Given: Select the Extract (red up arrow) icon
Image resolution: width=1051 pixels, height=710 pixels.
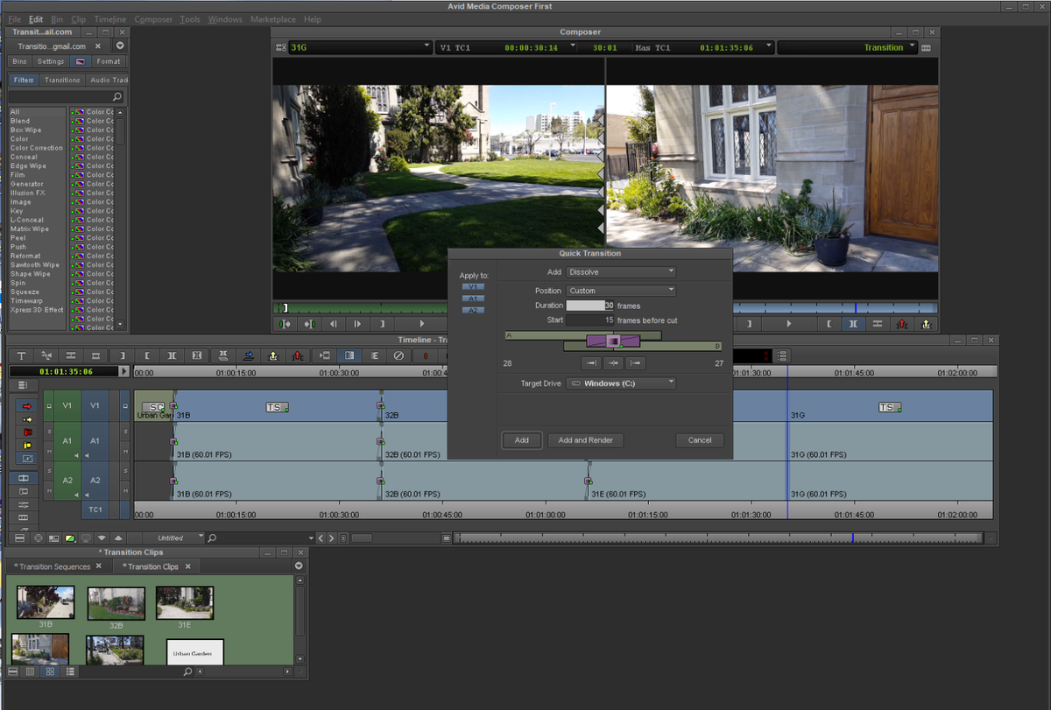Looking at the screenshot, I should pos(901,324).
